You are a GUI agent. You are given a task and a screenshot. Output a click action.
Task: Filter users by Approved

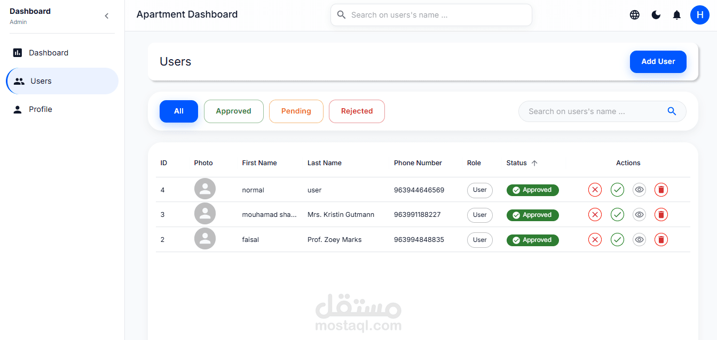(234, 111)
